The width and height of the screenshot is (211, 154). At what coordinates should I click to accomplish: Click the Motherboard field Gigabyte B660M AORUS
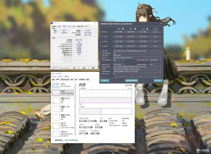(x=137, y=71)
